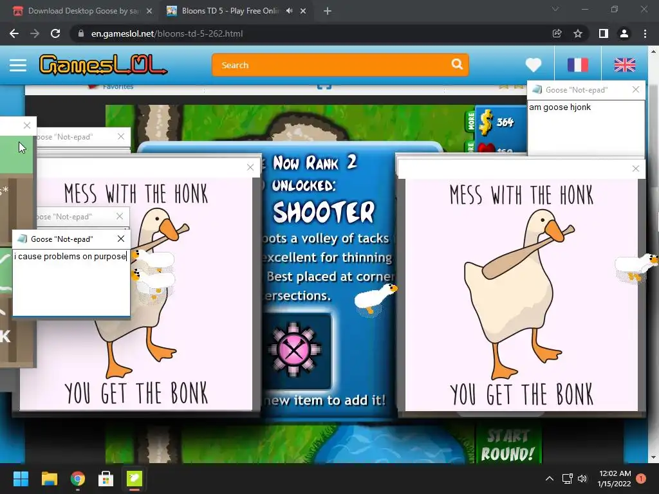This screenshot has height=494, width=659.
Task: Open the tab search dropdown chevron
Action: tap(555, 9)
